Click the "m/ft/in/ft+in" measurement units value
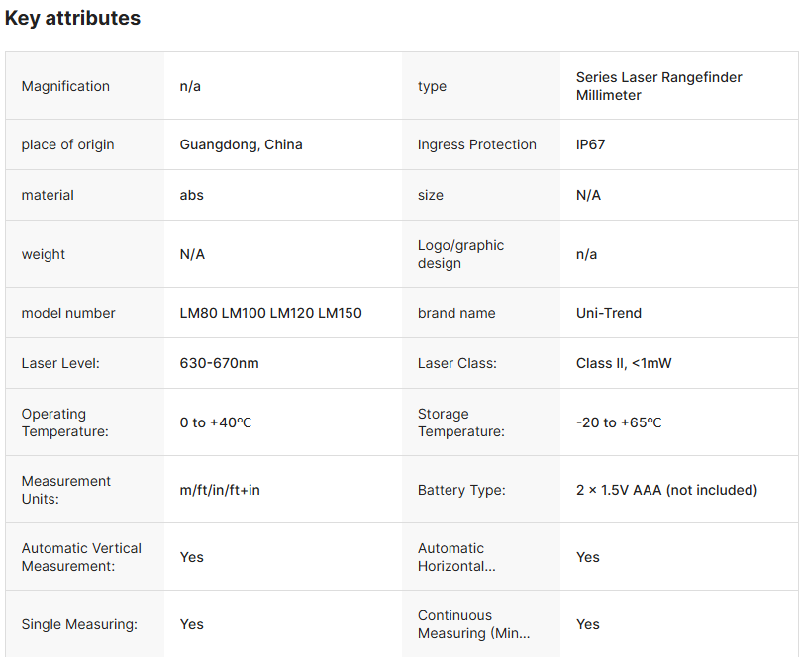 point(220,490)
